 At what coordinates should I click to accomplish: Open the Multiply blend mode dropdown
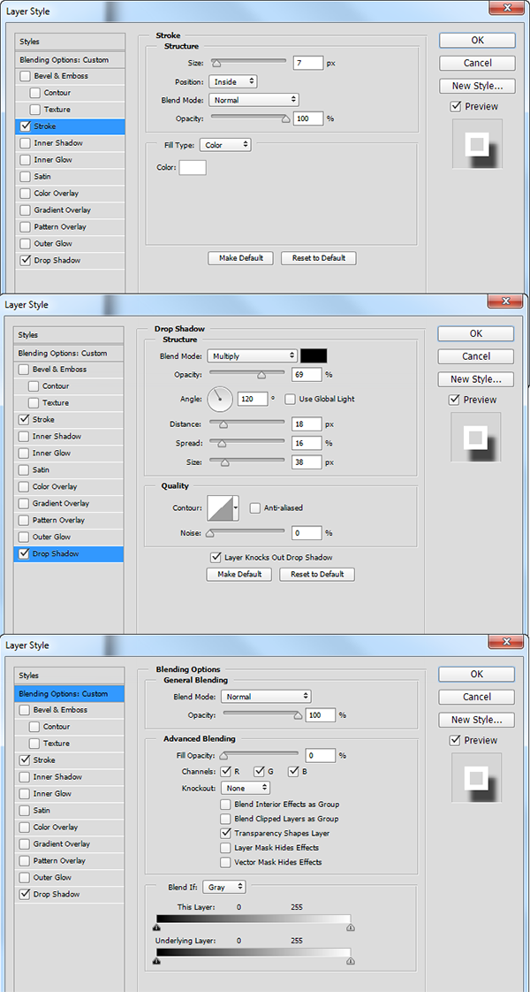[252, 356]
